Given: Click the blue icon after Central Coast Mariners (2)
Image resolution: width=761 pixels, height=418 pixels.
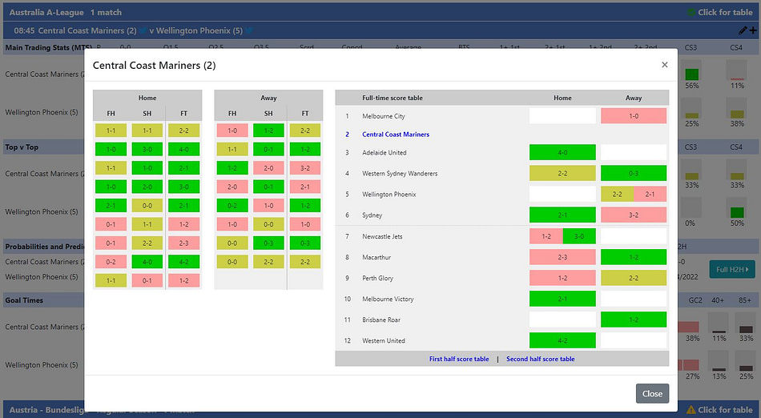Looking at the screenshot, I should click(143, 31).
